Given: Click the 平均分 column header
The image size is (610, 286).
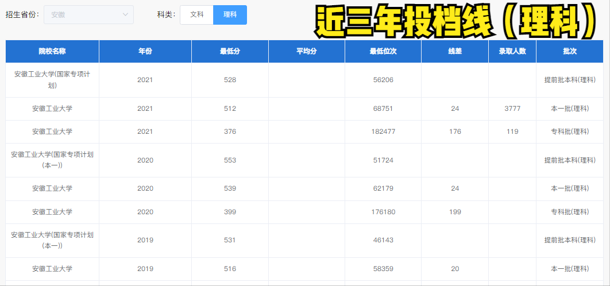Looking at the screenshot, I should coord(307,51).
